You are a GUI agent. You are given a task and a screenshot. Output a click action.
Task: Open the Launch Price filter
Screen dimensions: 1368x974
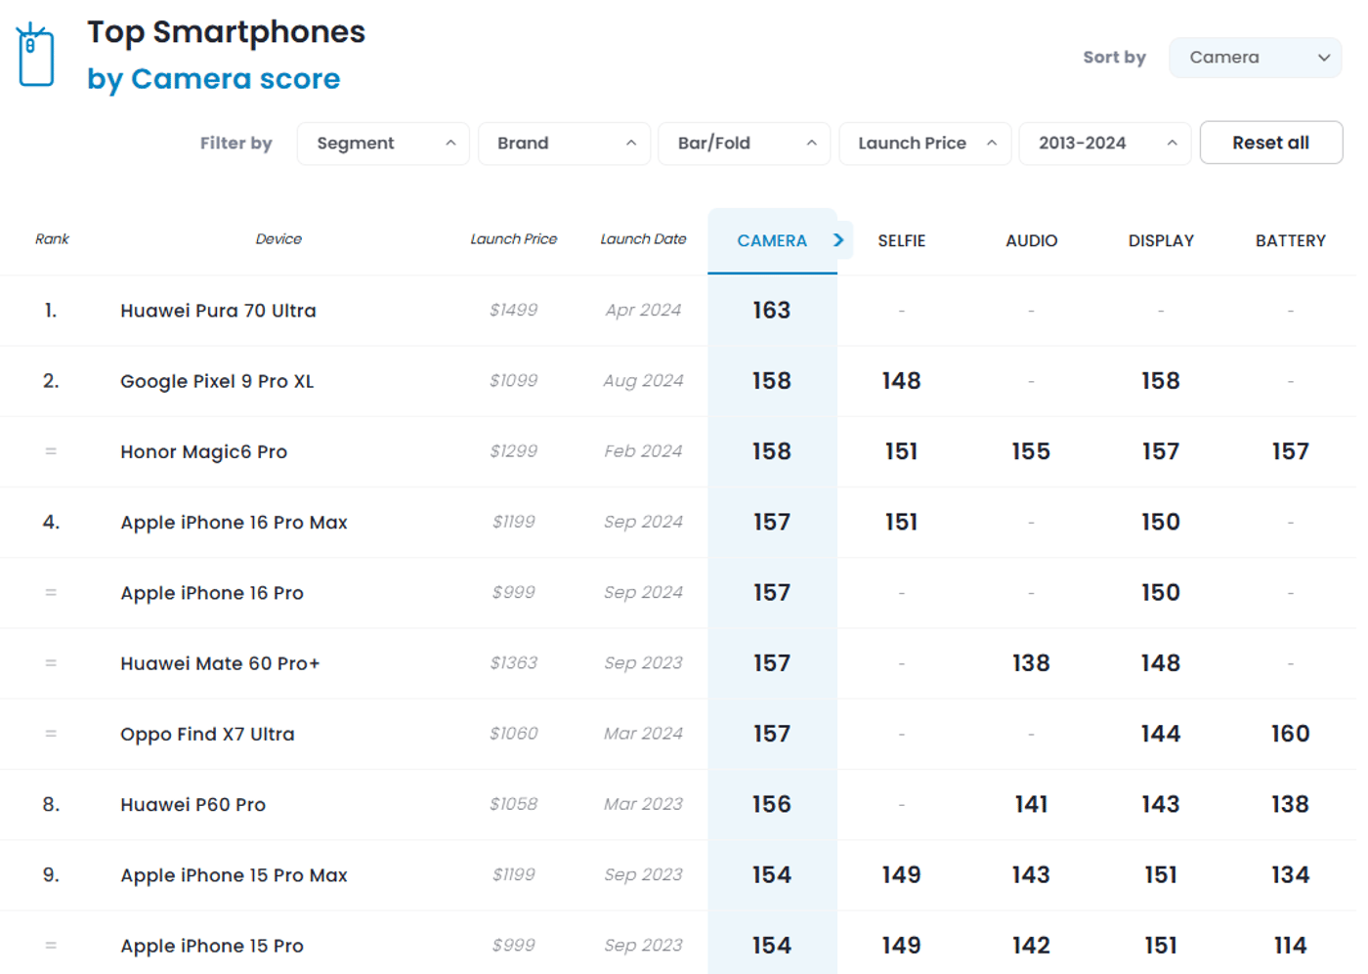[924, 144]
